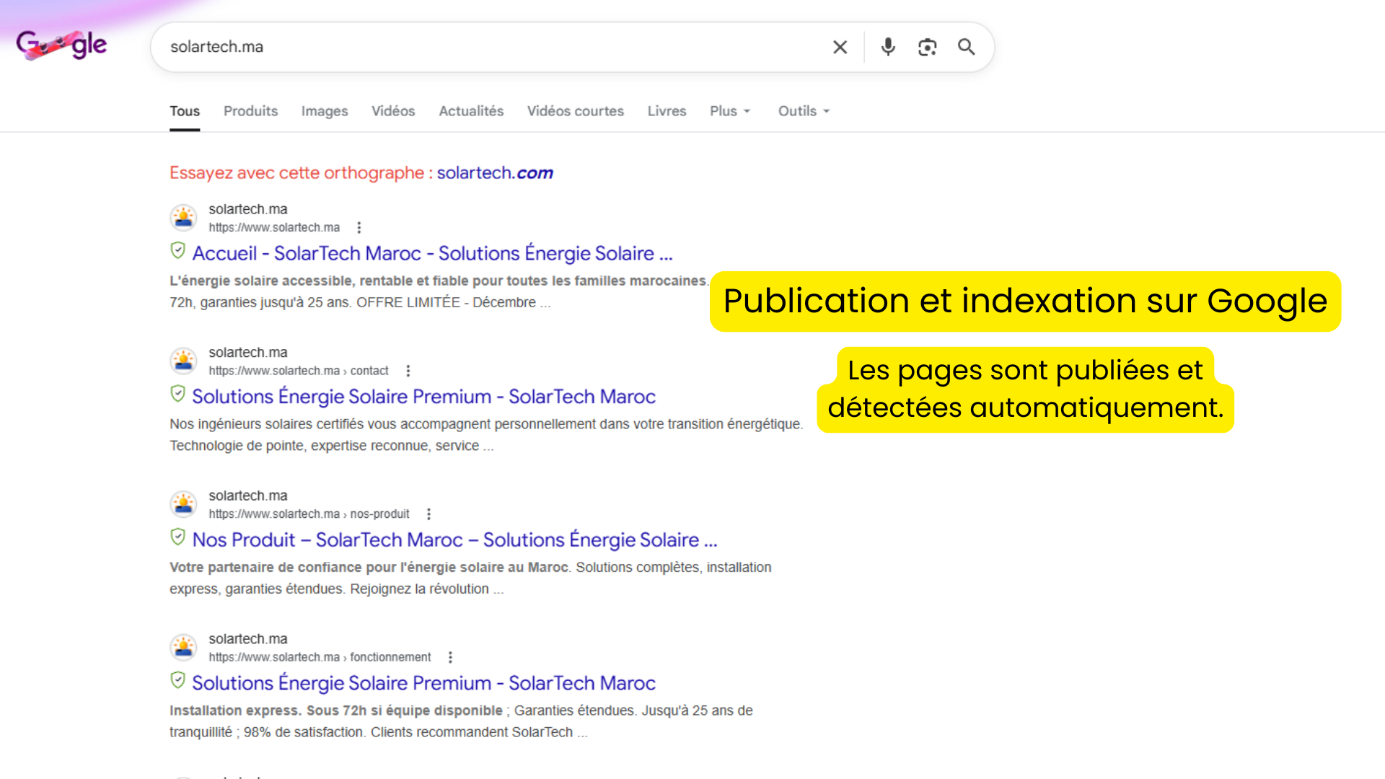
Task: Click the snippet starting Nos ingénieurs solaires certifiés
Action: point(486,435)
